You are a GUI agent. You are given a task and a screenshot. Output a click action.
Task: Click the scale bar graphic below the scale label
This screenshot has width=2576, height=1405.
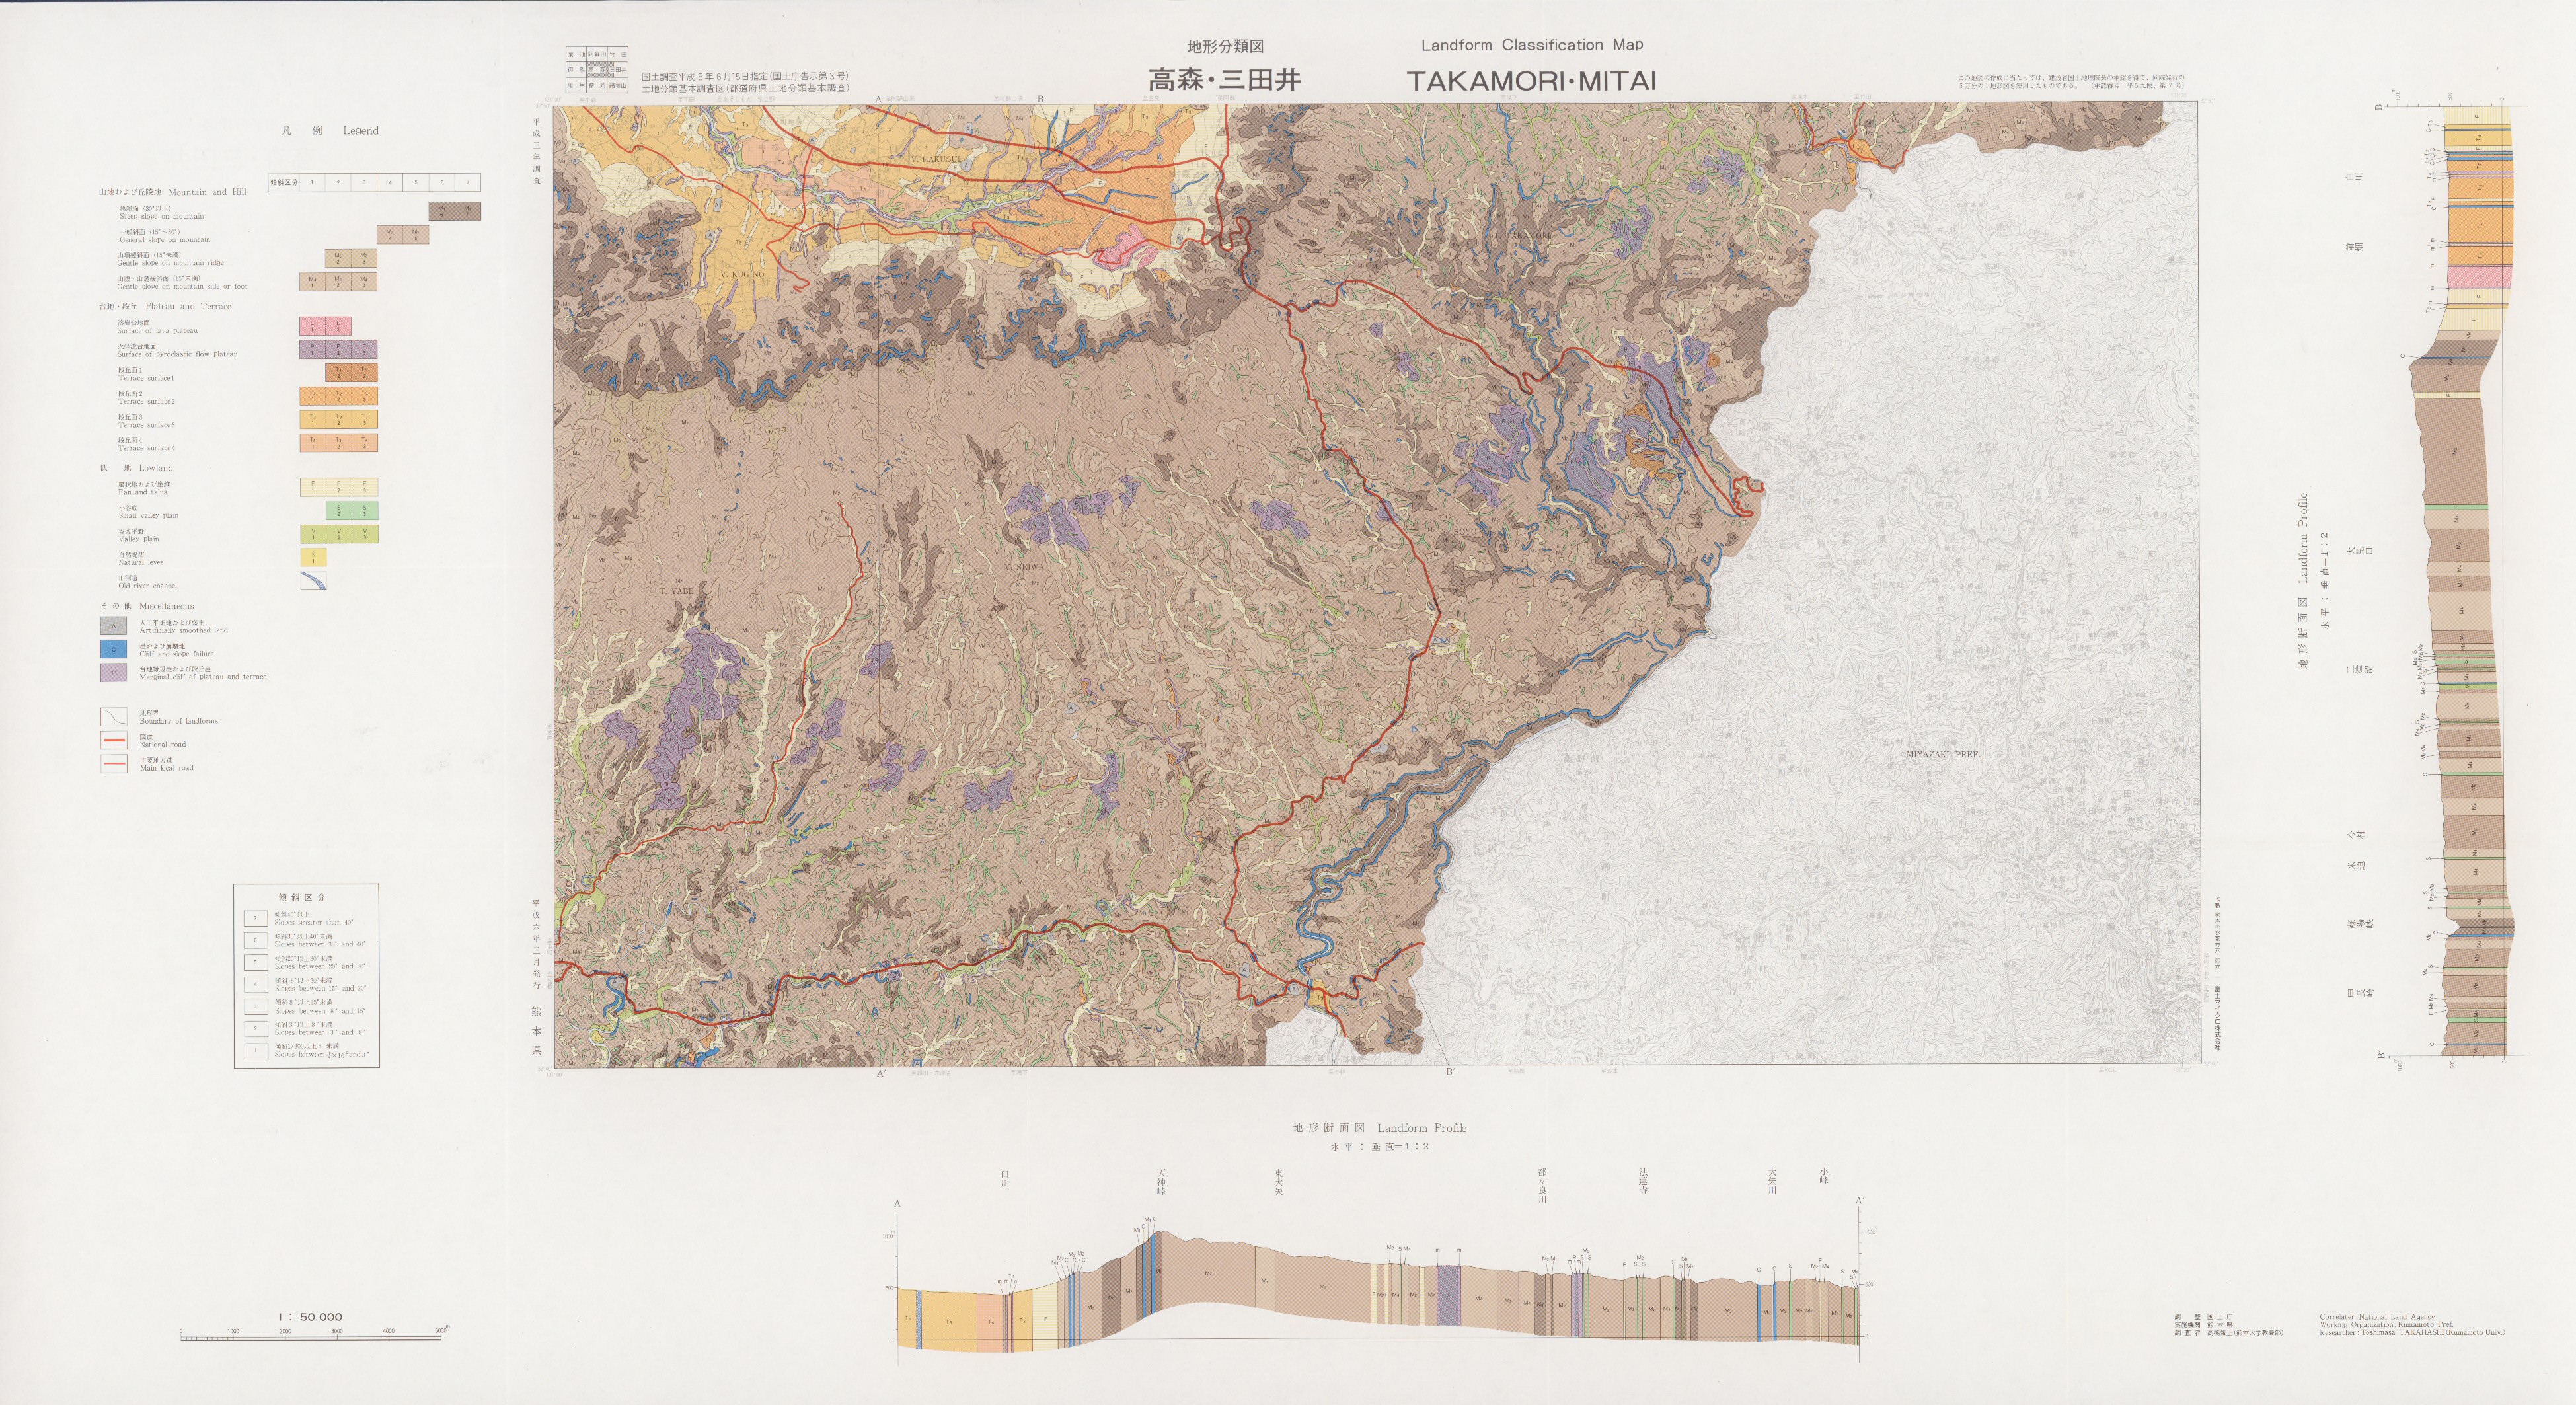(x=315, y=1334)
